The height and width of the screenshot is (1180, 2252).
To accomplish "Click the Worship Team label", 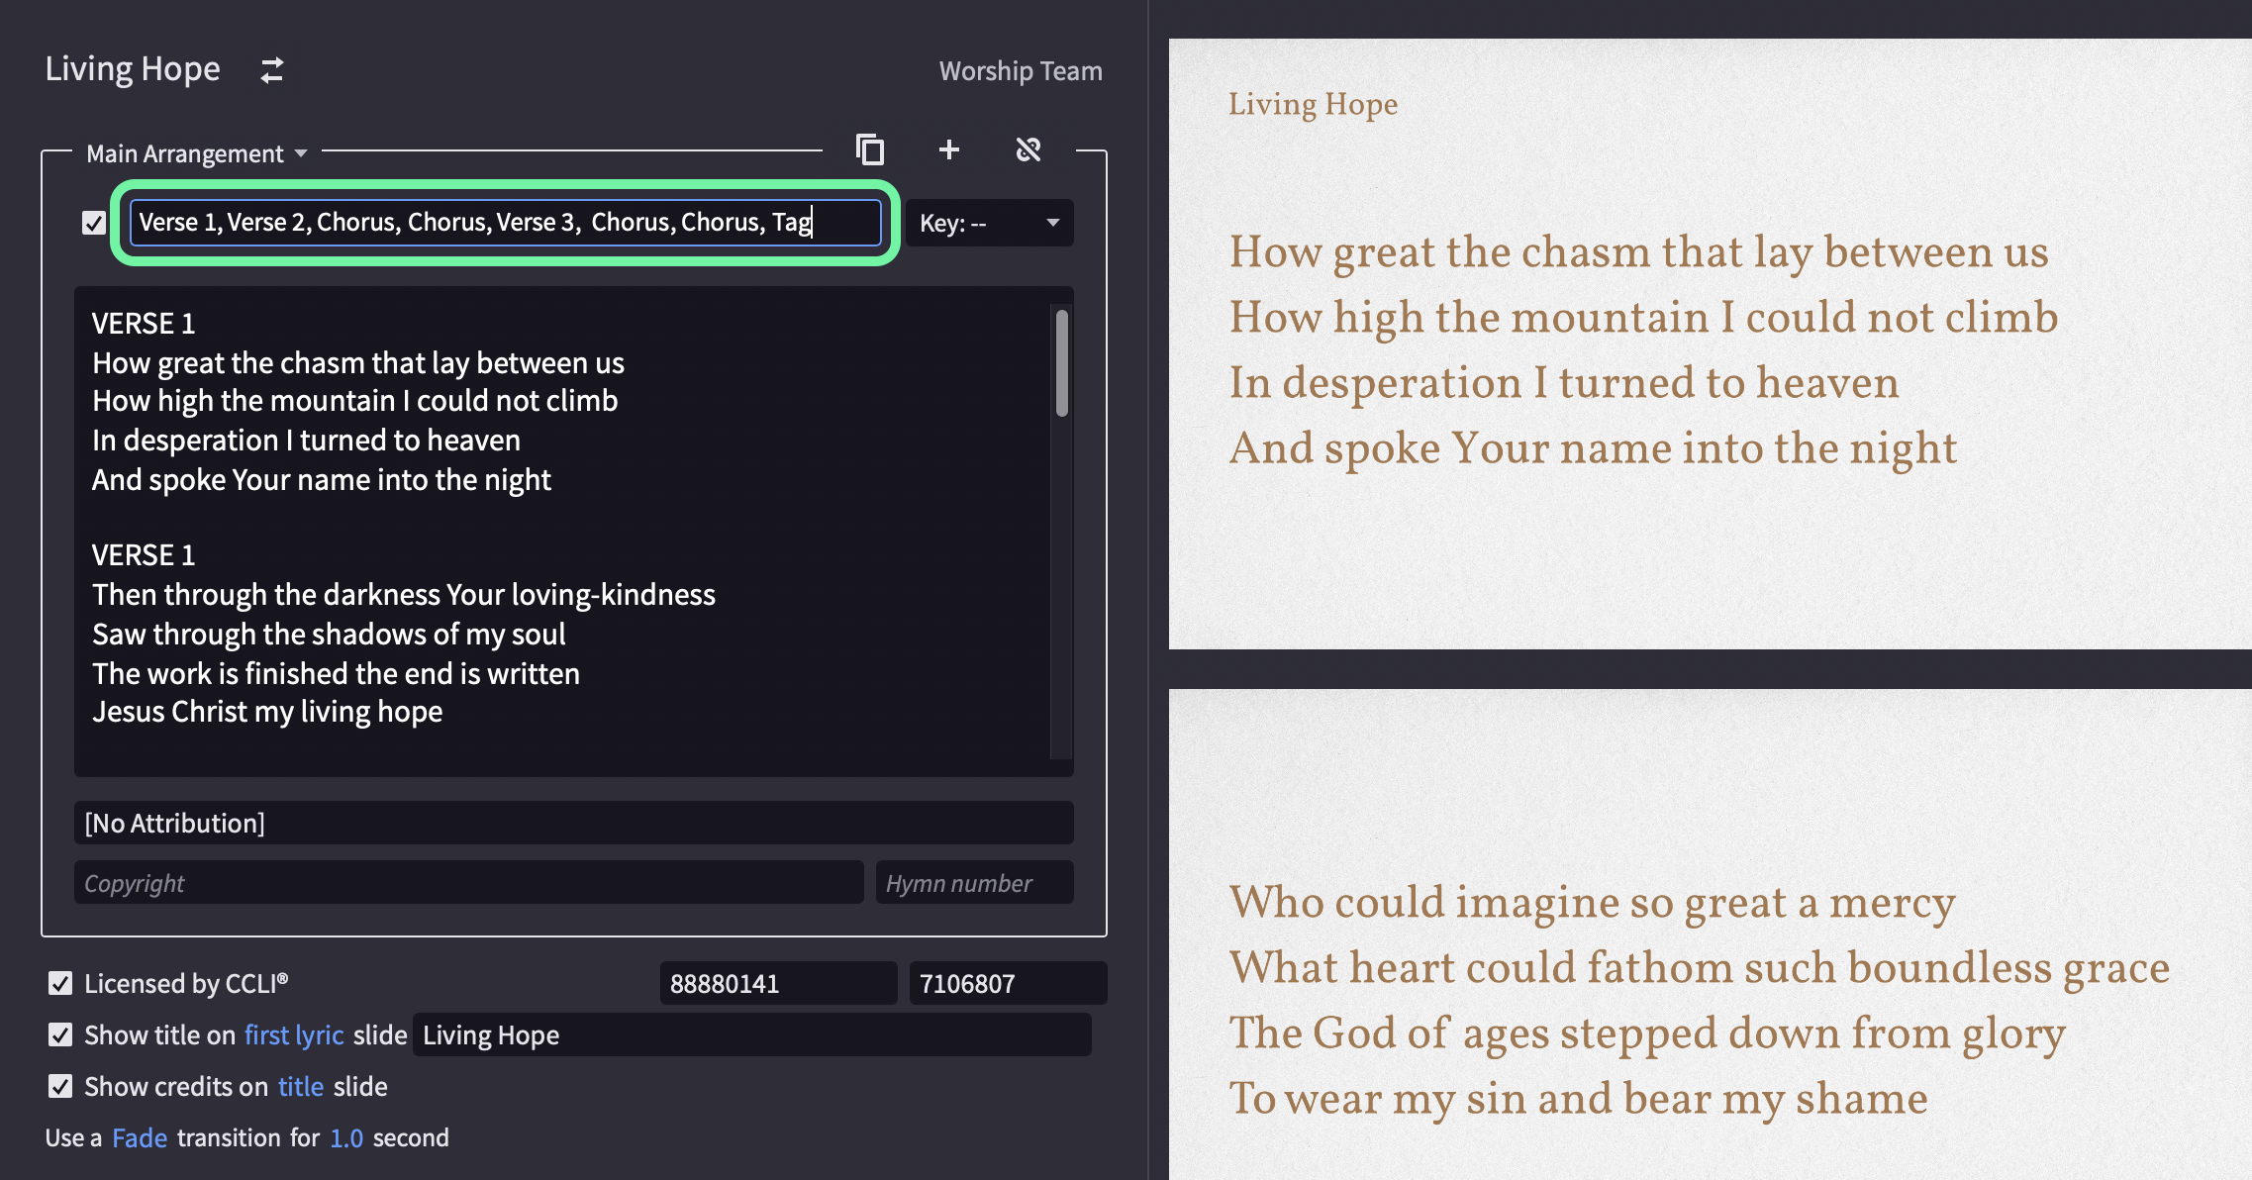I will pyautogui.click(x=1021, y=70).
